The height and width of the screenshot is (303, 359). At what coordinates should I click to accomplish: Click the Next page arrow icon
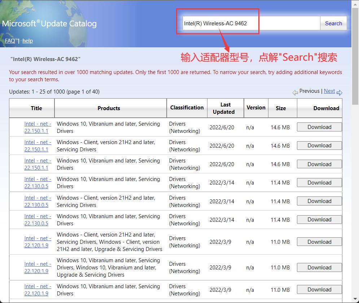pyautogui.click(x=340, y=93)
